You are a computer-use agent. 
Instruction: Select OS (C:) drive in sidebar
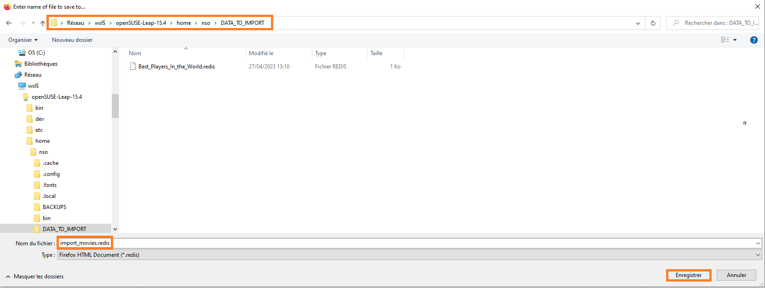pos(36,53)
